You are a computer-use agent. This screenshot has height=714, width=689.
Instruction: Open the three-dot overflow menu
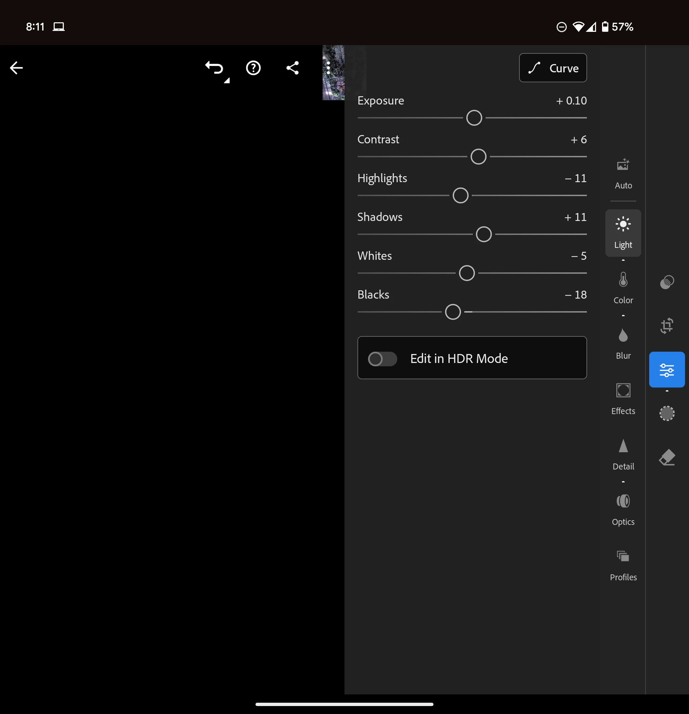click(328, 68)
